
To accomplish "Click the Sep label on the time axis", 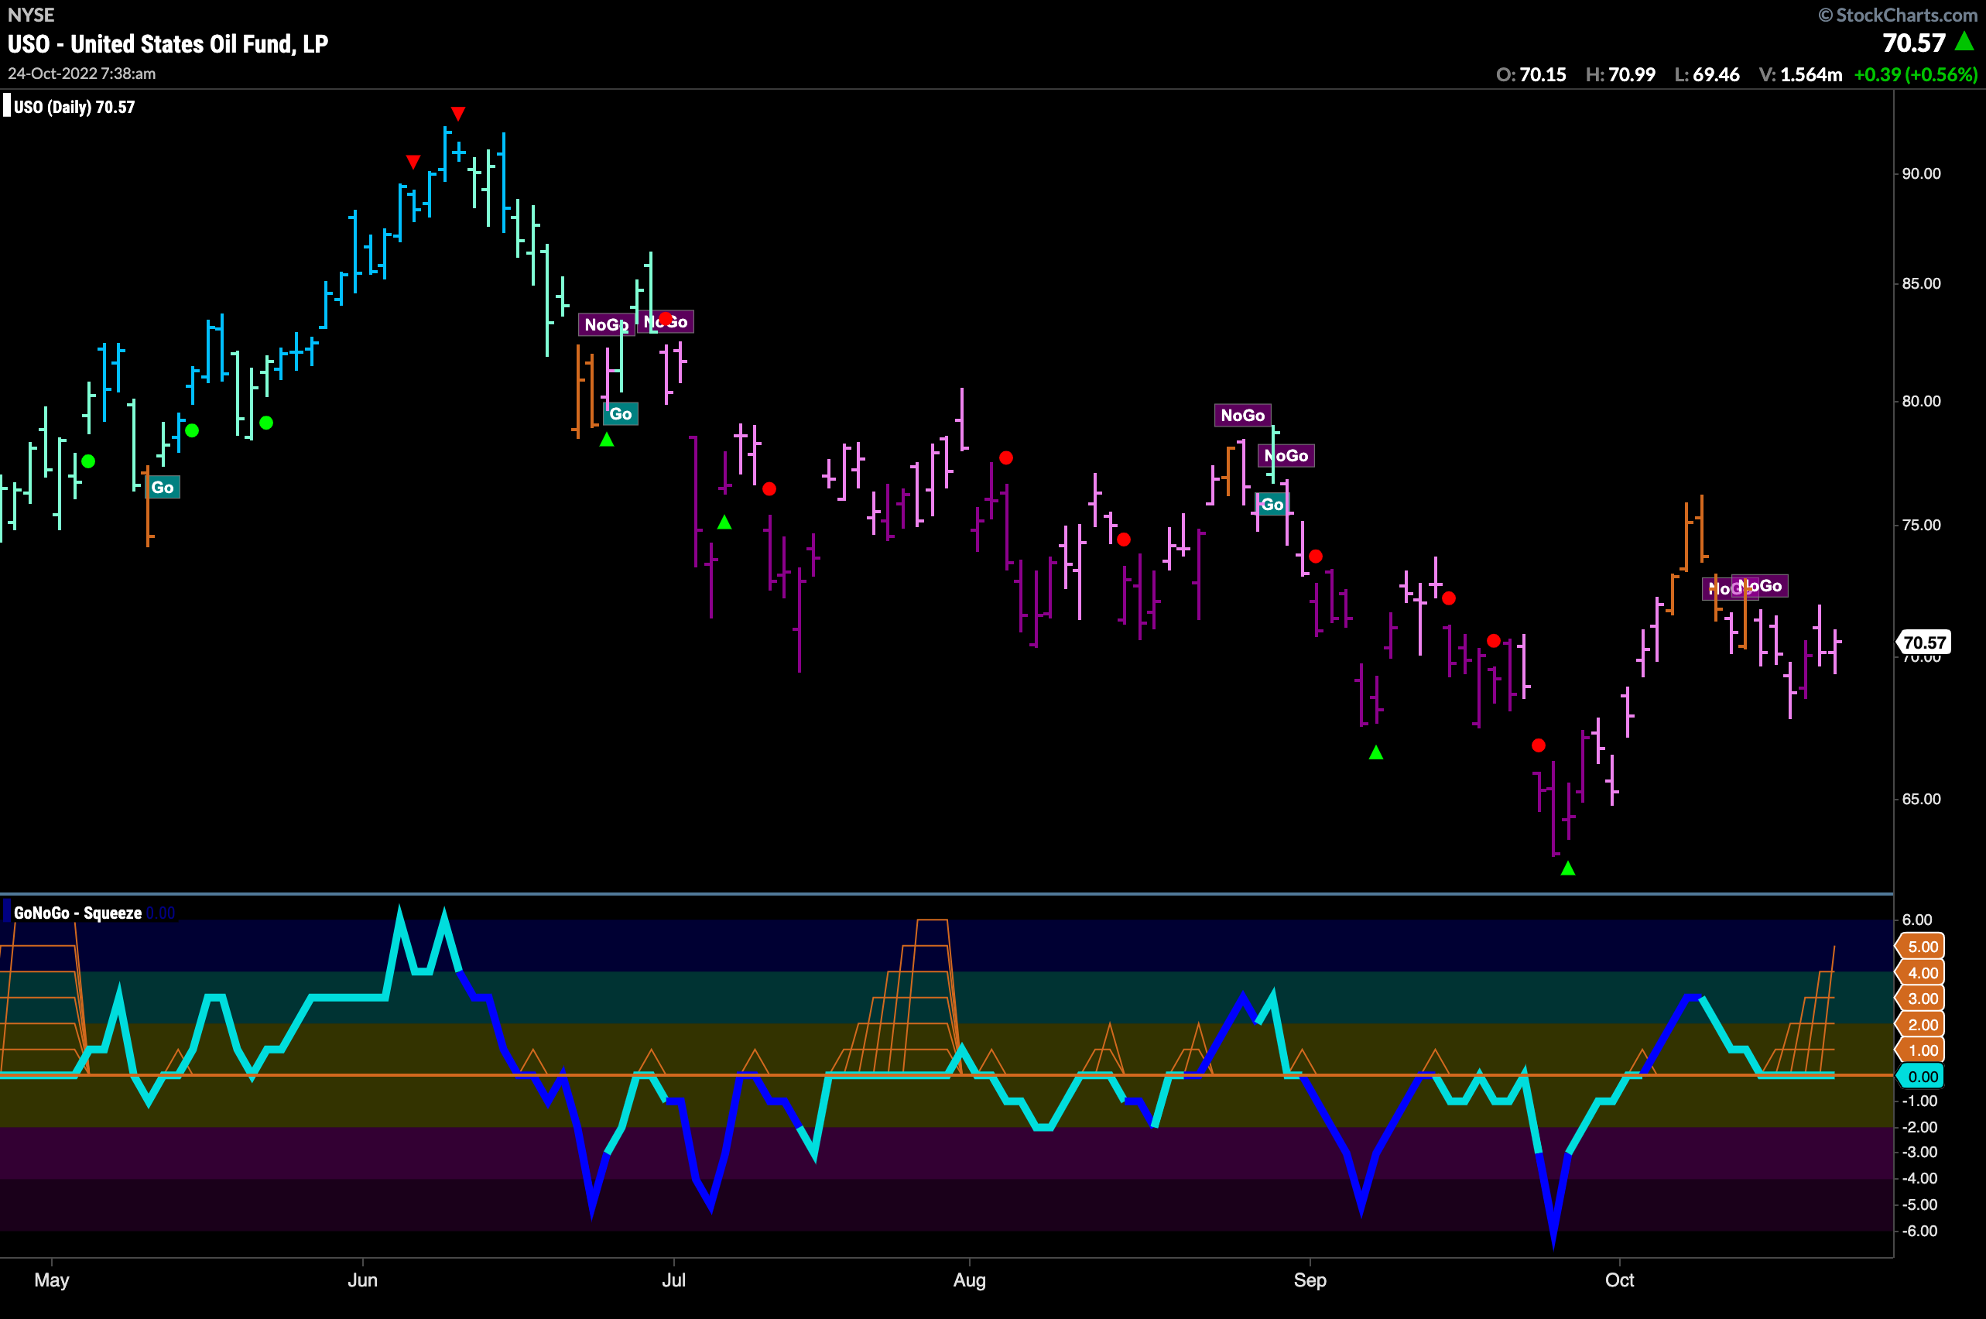I will [x=1310, y=1280].
